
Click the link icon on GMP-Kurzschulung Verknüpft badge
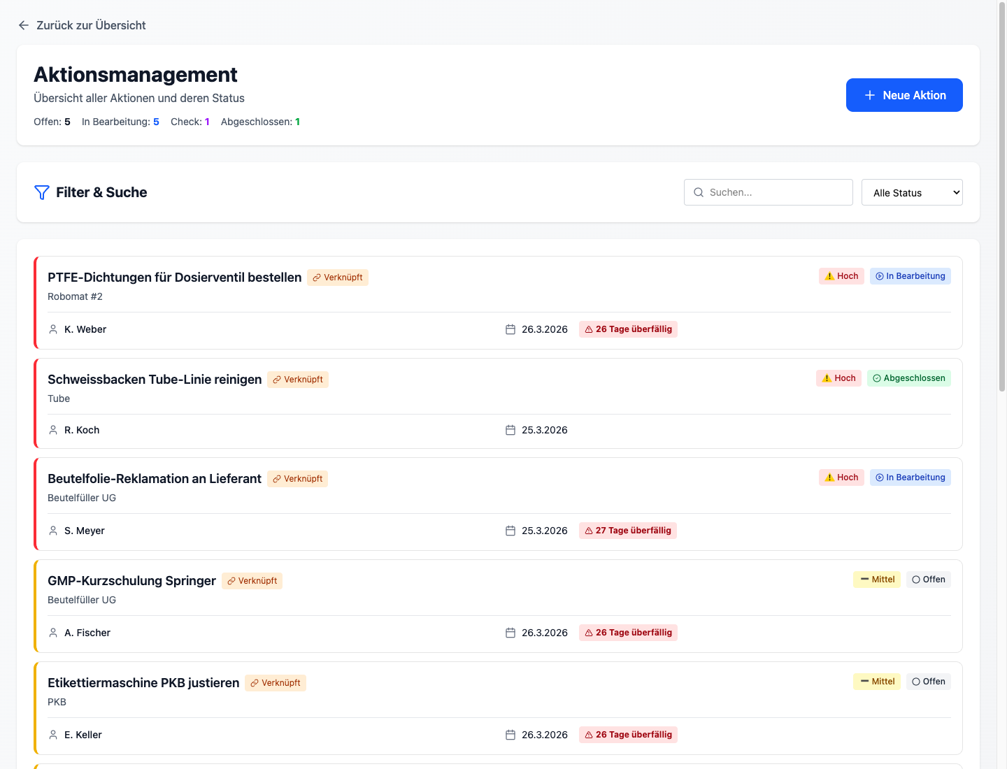pos(231,581)
